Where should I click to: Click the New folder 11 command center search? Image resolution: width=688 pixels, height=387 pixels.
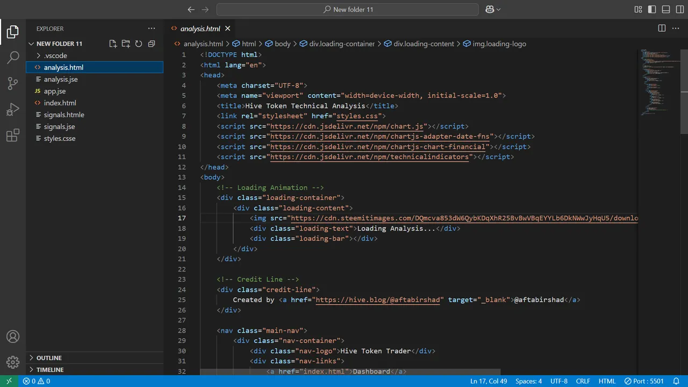click(348, 9)
